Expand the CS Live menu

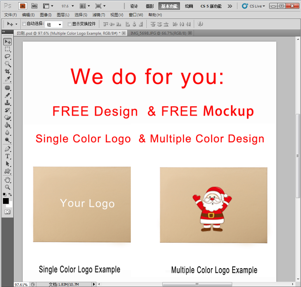pyautogui.click(x=253, y=6)
